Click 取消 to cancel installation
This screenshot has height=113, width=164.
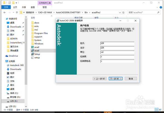131,79
